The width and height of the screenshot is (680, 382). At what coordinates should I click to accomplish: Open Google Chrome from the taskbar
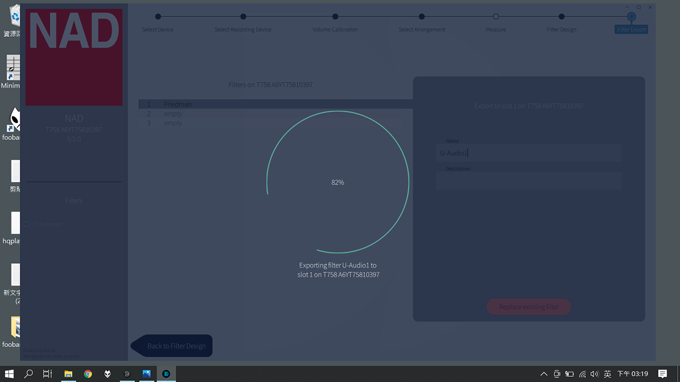(x=88, y=374)
